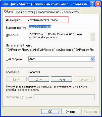Viewport: 102px width, 117px height.
Task: Click the Применить button
Action: pos(90,112)
